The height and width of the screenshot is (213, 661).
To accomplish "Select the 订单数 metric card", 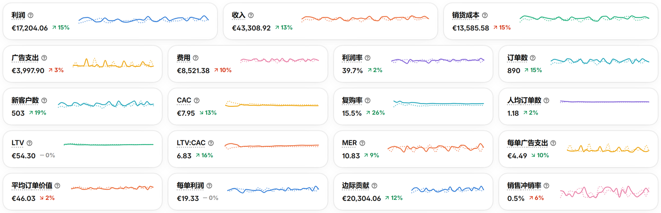I will 576,64.
